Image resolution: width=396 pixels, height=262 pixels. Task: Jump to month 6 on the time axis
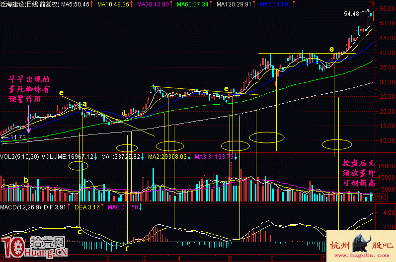point(272,259)
